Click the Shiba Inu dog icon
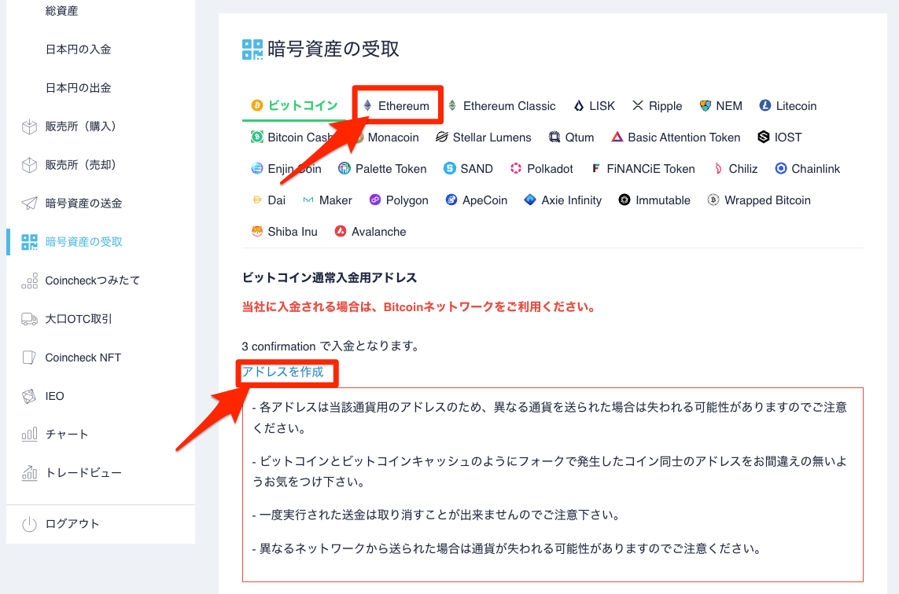This screenshot has height=594, width=899. [x=257, y=232]
